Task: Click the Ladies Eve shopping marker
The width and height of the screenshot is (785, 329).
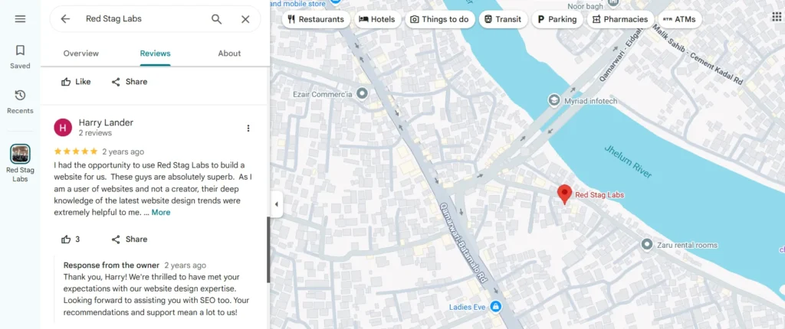Action: [x=495, y=307]
